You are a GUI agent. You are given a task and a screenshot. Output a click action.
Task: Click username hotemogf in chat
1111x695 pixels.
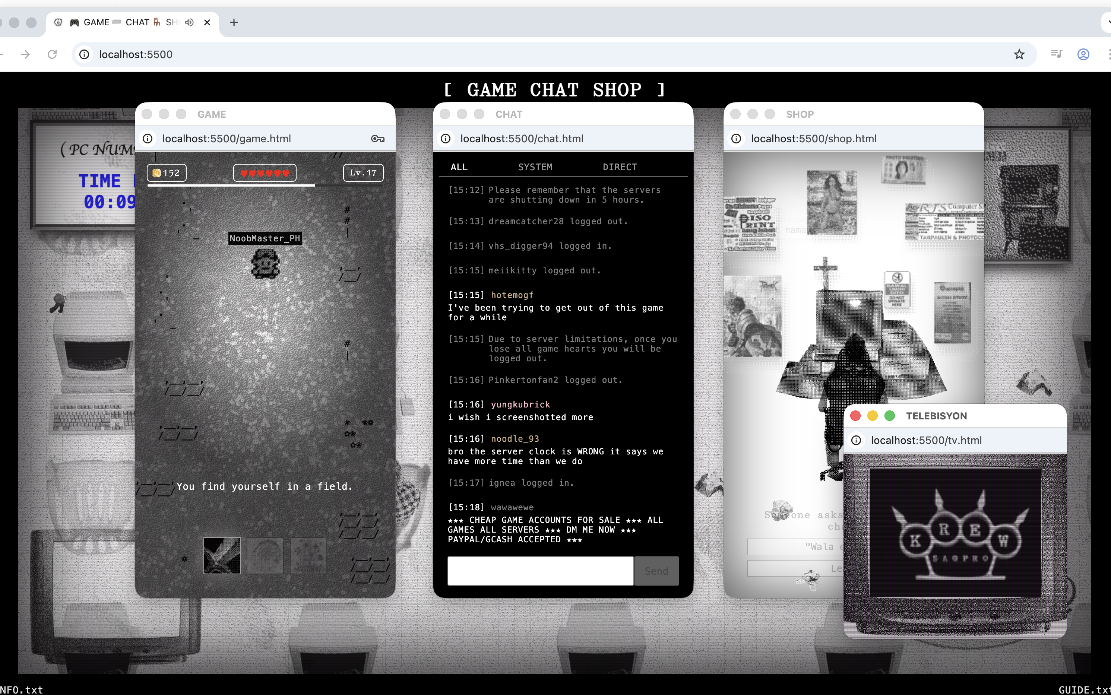pos(512,295)
